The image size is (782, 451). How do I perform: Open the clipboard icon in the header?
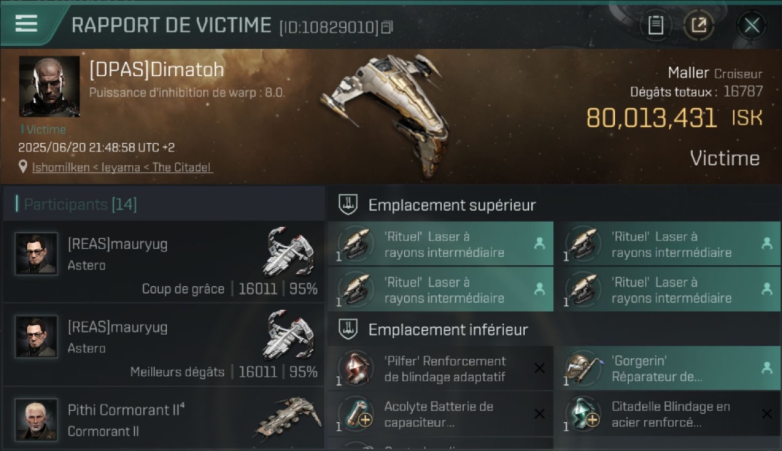(x=656, y=25)
